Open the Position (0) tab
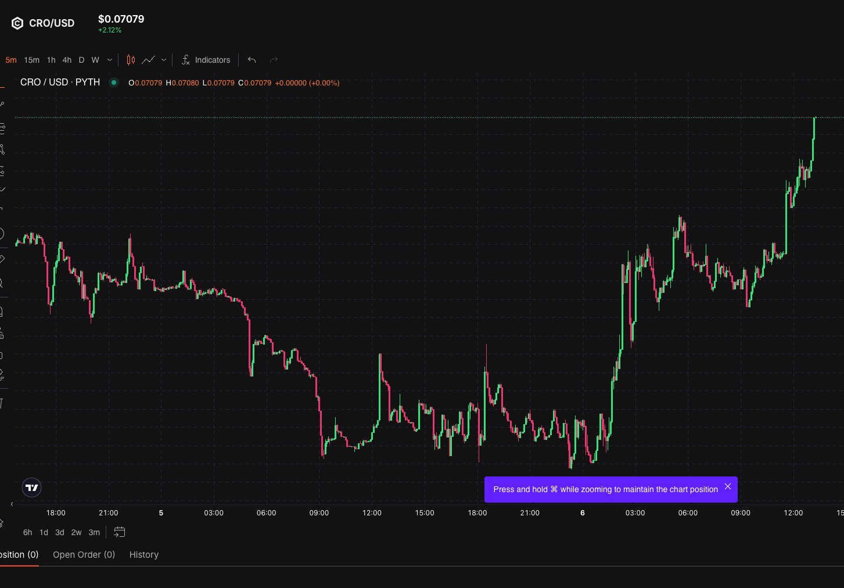The image size is (844, 588). pyautogui.click(x=19, y=555)
